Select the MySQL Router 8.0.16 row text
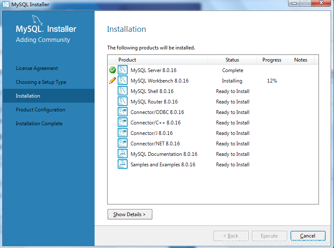334x248 pixels. (154, 101)
